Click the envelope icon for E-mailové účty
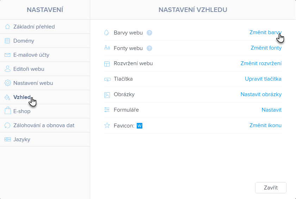The height and width of the screenshot is (199, 296). coord(7,55)
